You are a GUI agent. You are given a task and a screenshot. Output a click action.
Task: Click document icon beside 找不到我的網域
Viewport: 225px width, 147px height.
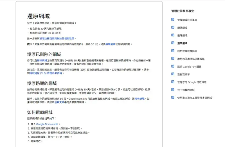173,90
